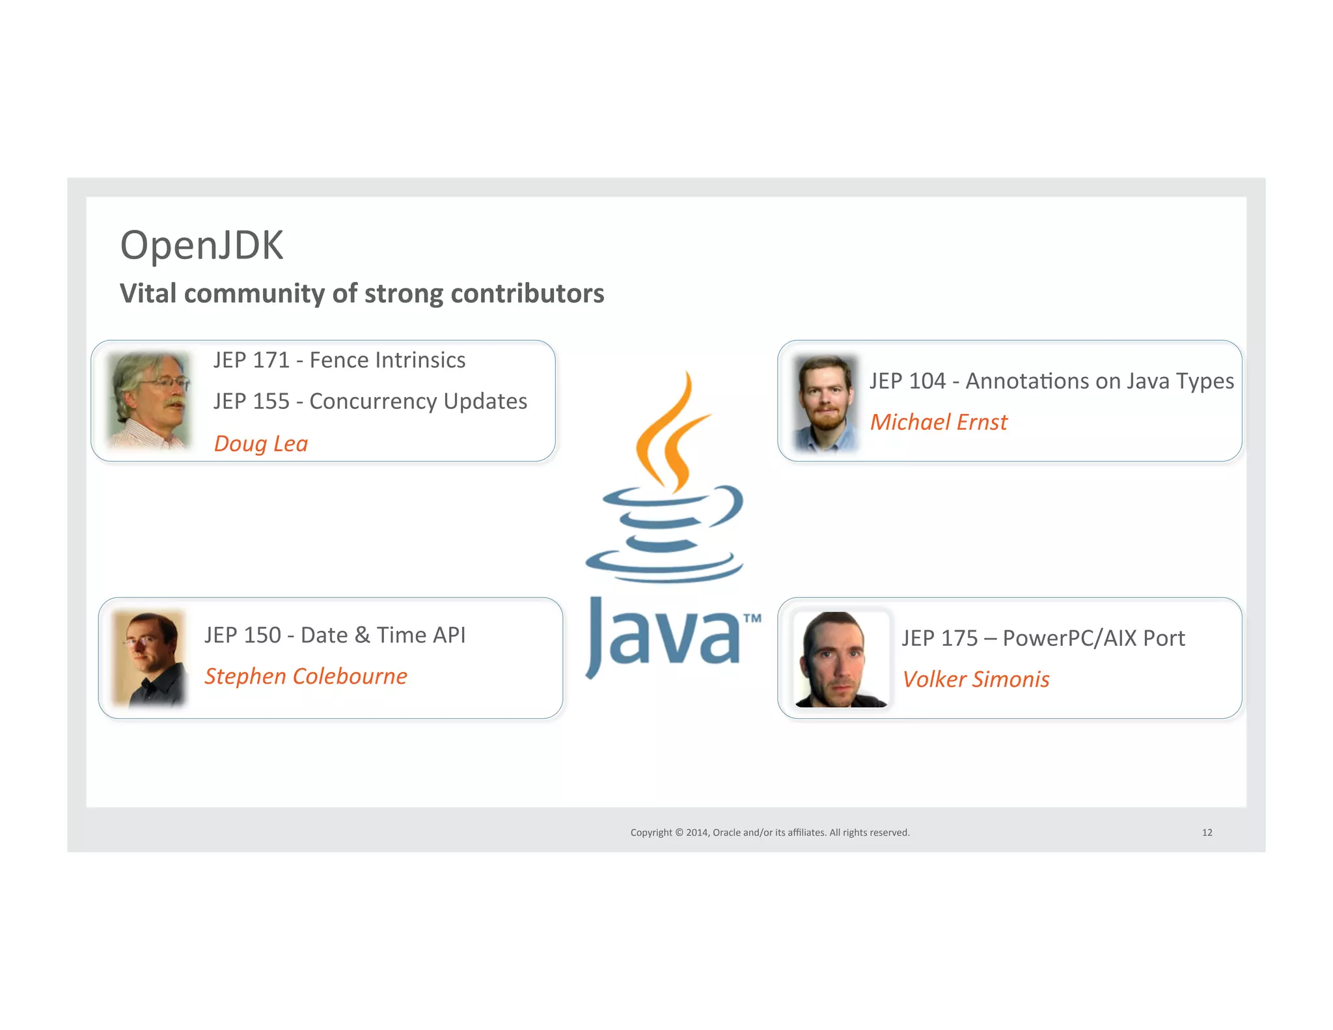Select Volker Simonis's portrait photo
The height and width of the screenshot is (1030, 1333).
click(x=840, y=659)
